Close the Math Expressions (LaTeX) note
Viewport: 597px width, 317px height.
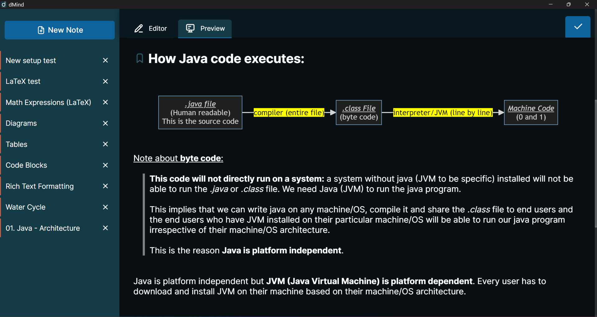[x=105, y=102]
